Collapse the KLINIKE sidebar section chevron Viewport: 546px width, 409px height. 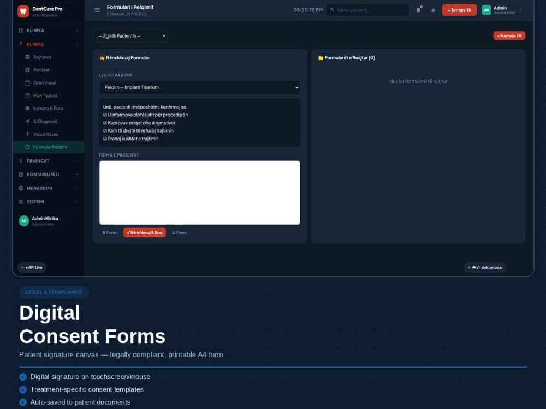pos(77,45)
